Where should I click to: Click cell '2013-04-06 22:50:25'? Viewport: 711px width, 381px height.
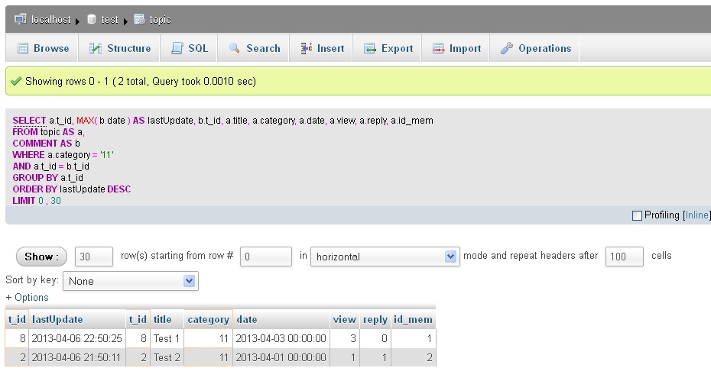coord(76,338)
